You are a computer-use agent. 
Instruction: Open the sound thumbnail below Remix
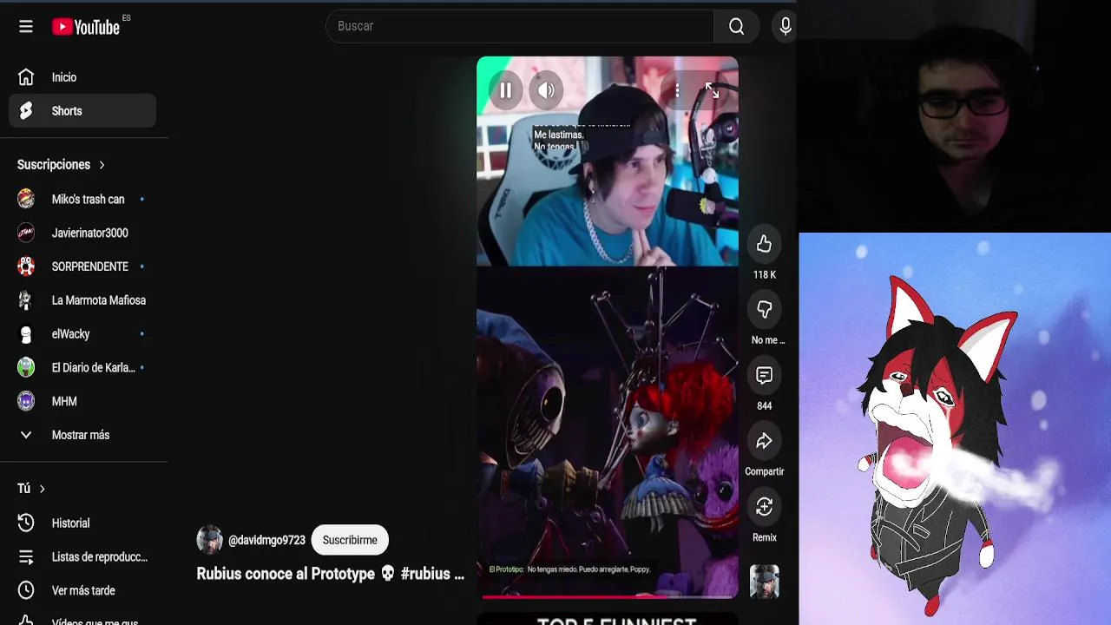point(765,582)
